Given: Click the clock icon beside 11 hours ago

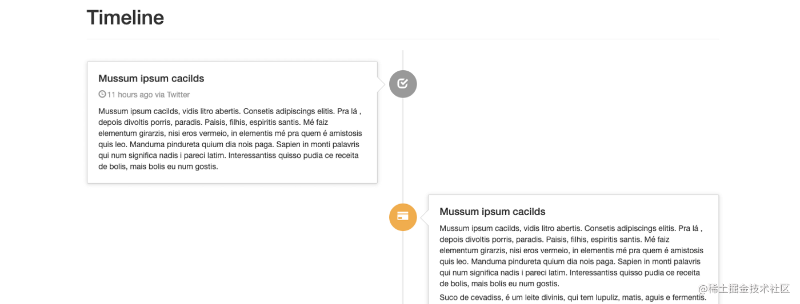Looking at the screenshot, I should click(102, 94).
